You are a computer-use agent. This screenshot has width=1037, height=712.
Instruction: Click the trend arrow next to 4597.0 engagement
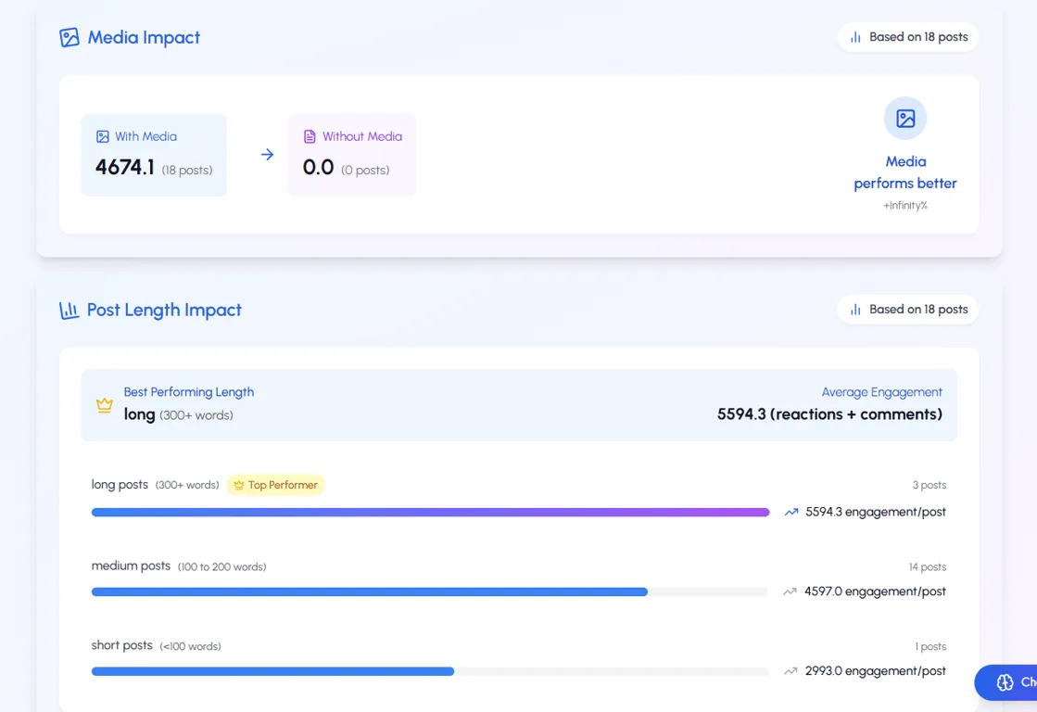pyautogui.click(x=790, y=591)
